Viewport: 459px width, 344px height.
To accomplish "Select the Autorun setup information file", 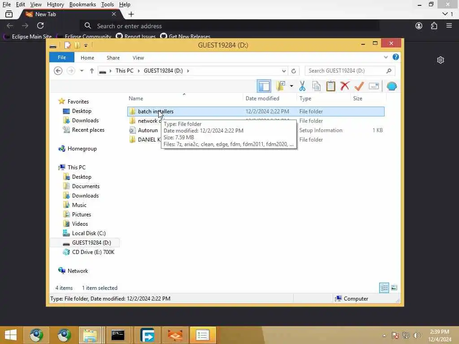I will point(147,130).
